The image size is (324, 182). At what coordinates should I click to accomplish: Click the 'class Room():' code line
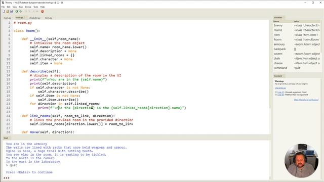coord(27,31)
